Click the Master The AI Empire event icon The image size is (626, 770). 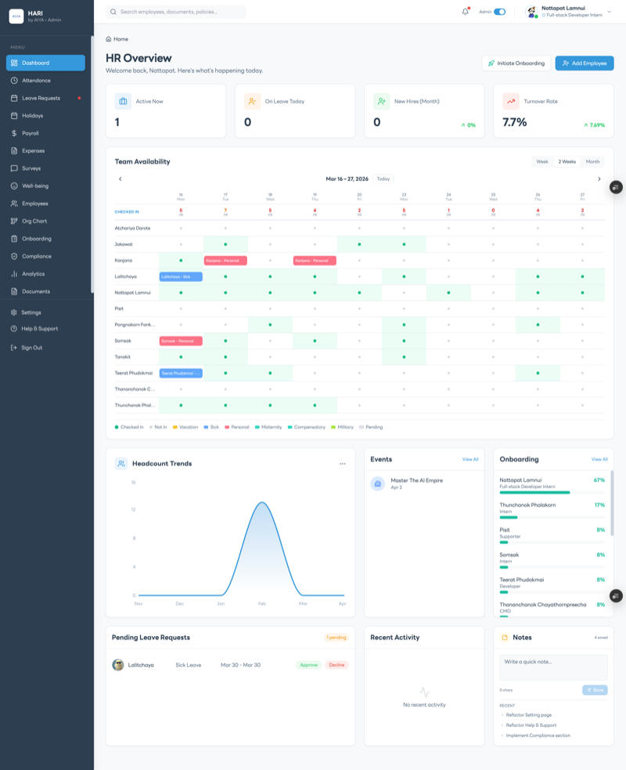378,484
